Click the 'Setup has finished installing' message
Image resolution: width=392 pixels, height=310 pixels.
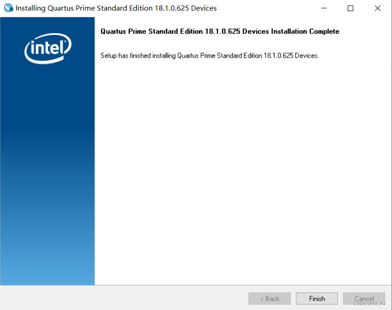[x=209, y=55]
